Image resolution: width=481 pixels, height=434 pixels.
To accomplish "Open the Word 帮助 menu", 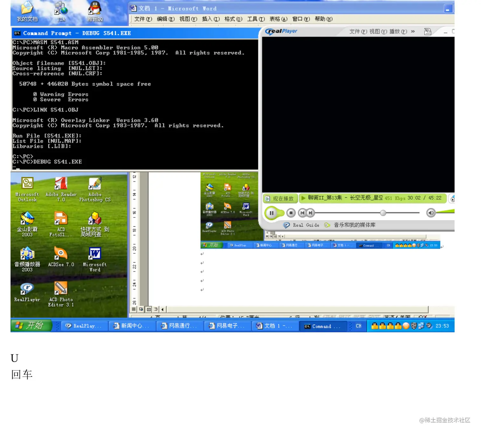I will [324, 19].
